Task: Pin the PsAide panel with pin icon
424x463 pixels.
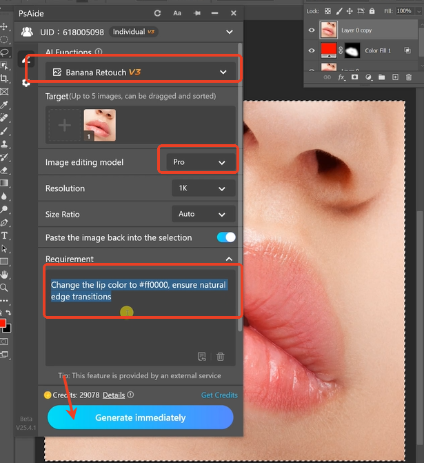Action: point(197,13)
